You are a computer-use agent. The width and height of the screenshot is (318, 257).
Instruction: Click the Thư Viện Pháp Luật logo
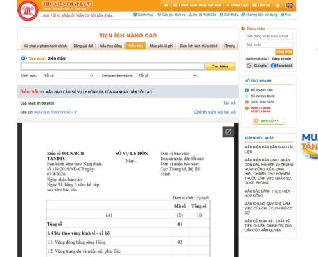[x=28, y=10]
